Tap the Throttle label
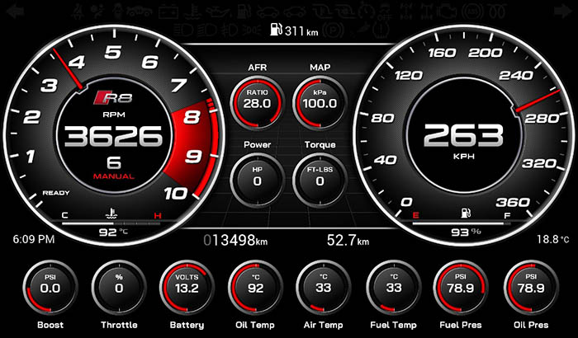This screenshot has width=578, height=338. point(119,325)
